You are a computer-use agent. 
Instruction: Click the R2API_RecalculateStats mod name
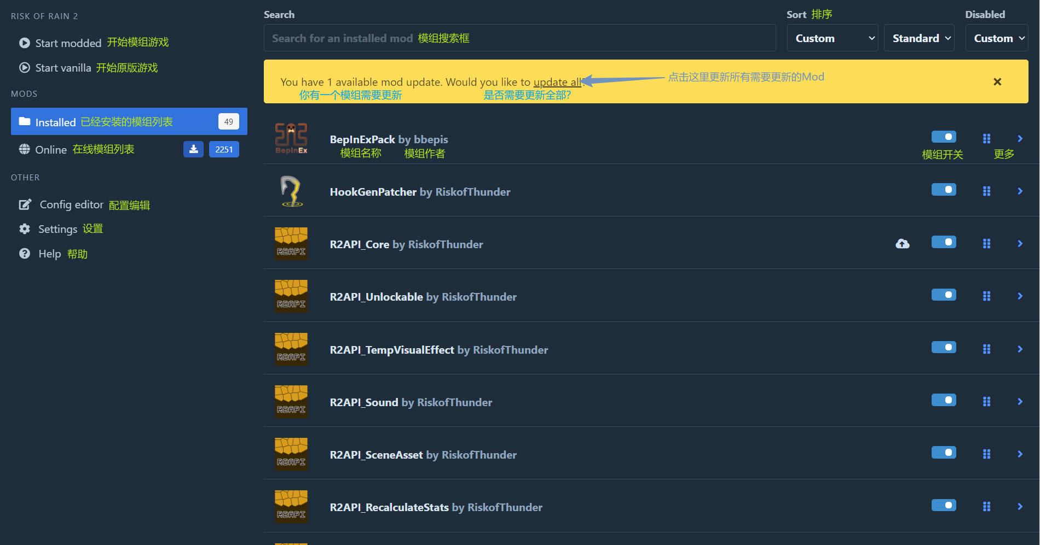point(389,507)
